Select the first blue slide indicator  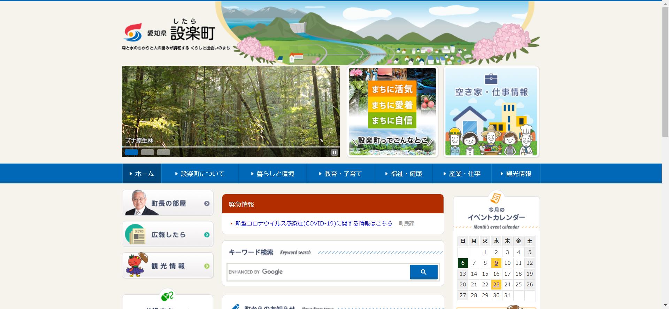pos(131,152)
